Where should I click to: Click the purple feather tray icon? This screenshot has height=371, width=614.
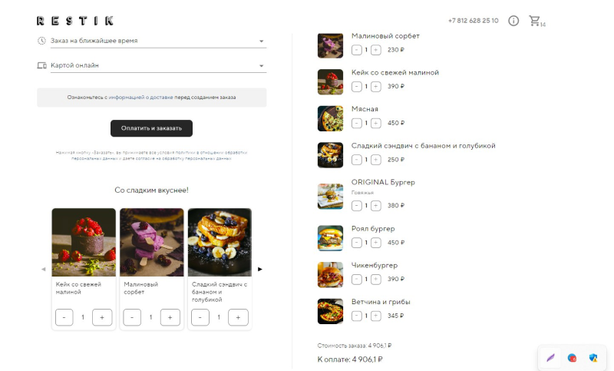(x=550, y=358)
